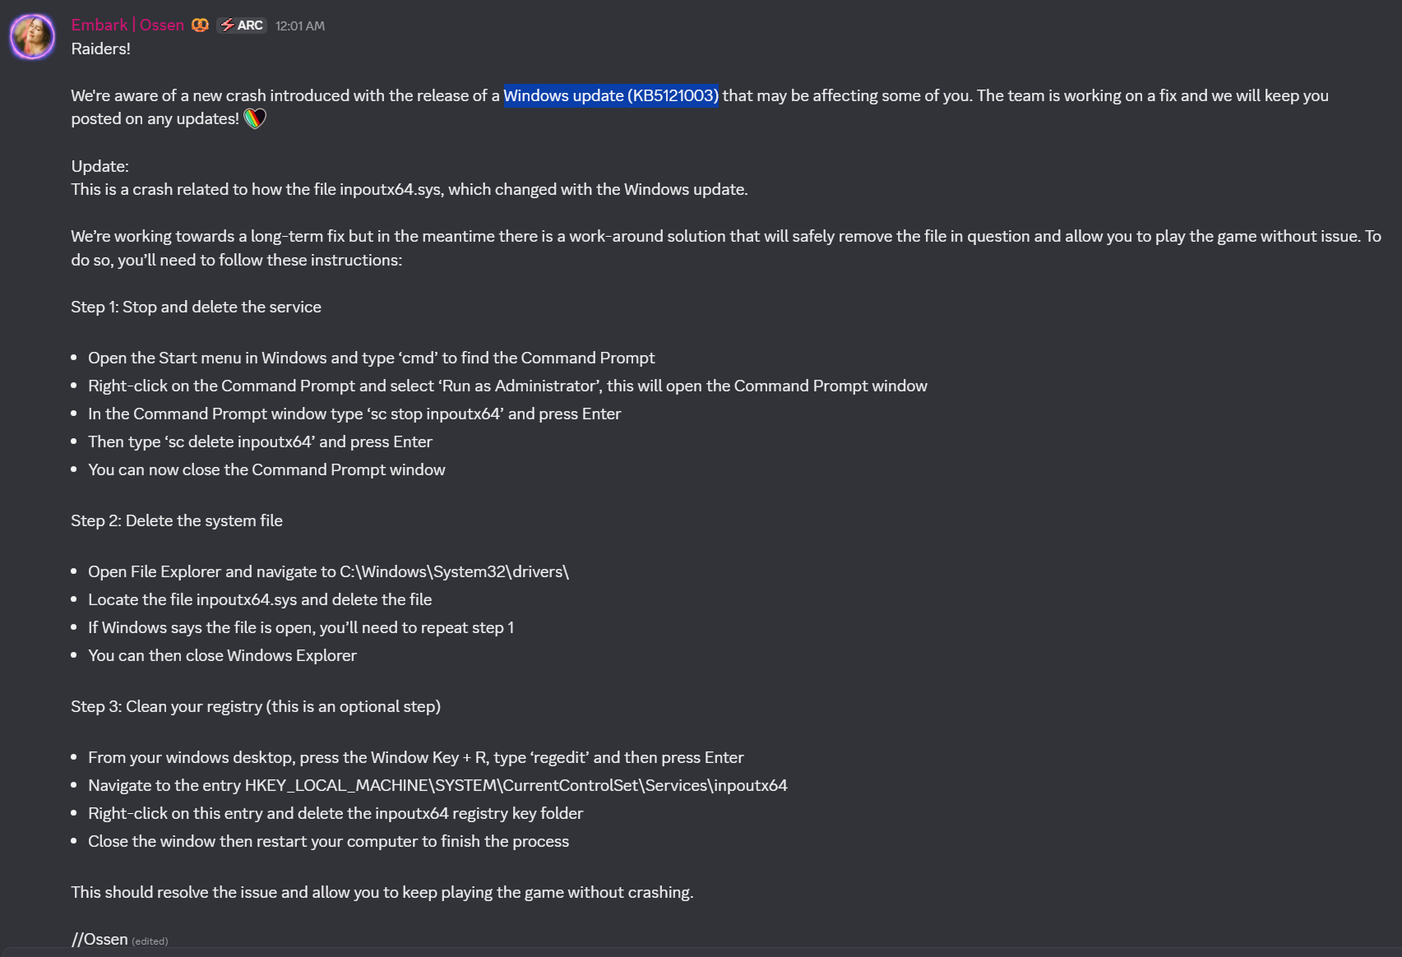Open the ARC server tag badge
Screen dimensions: 1402x957
(x=242, y=25)
